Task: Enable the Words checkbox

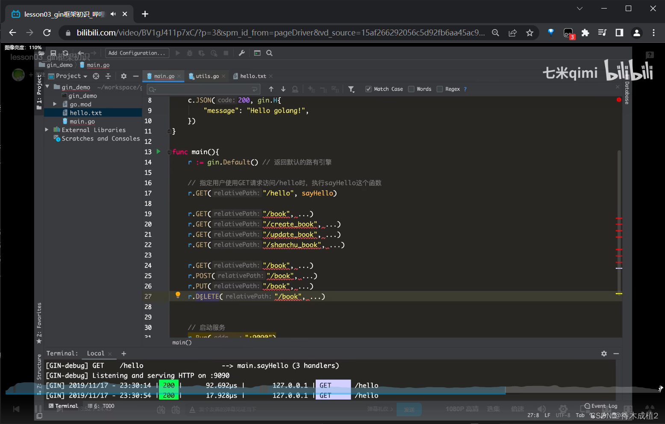Action: [x=411, y=89]
